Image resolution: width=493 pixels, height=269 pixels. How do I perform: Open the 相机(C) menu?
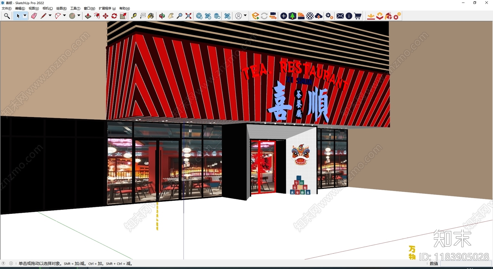click(x=47, y=8)
